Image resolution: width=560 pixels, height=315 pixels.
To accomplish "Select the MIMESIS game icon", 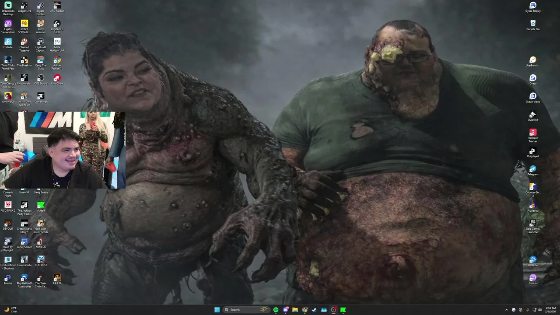I will click(41, 243).
